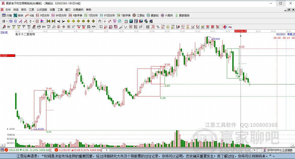Image resolution: width=295 pixels, height=159 pixels.
Task: Select the red fan lines tool
Action: pos(106,27)
